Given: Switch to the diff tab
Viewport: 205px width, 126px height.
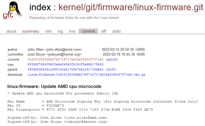Looking at the screenshot, I should point(104,31).
